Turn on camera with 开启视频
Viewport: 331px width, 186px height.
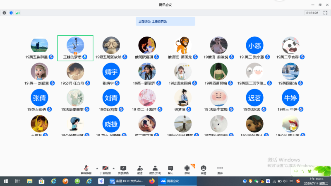click(106, 168)
